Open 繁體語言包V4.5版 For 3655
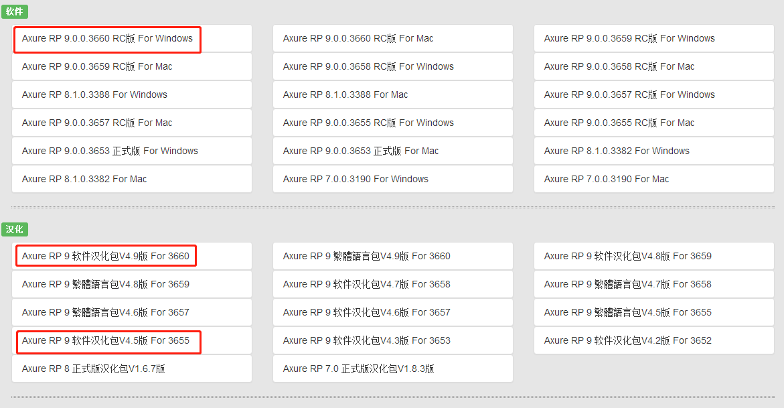This screenshot has height=408, width=784. 653,312
